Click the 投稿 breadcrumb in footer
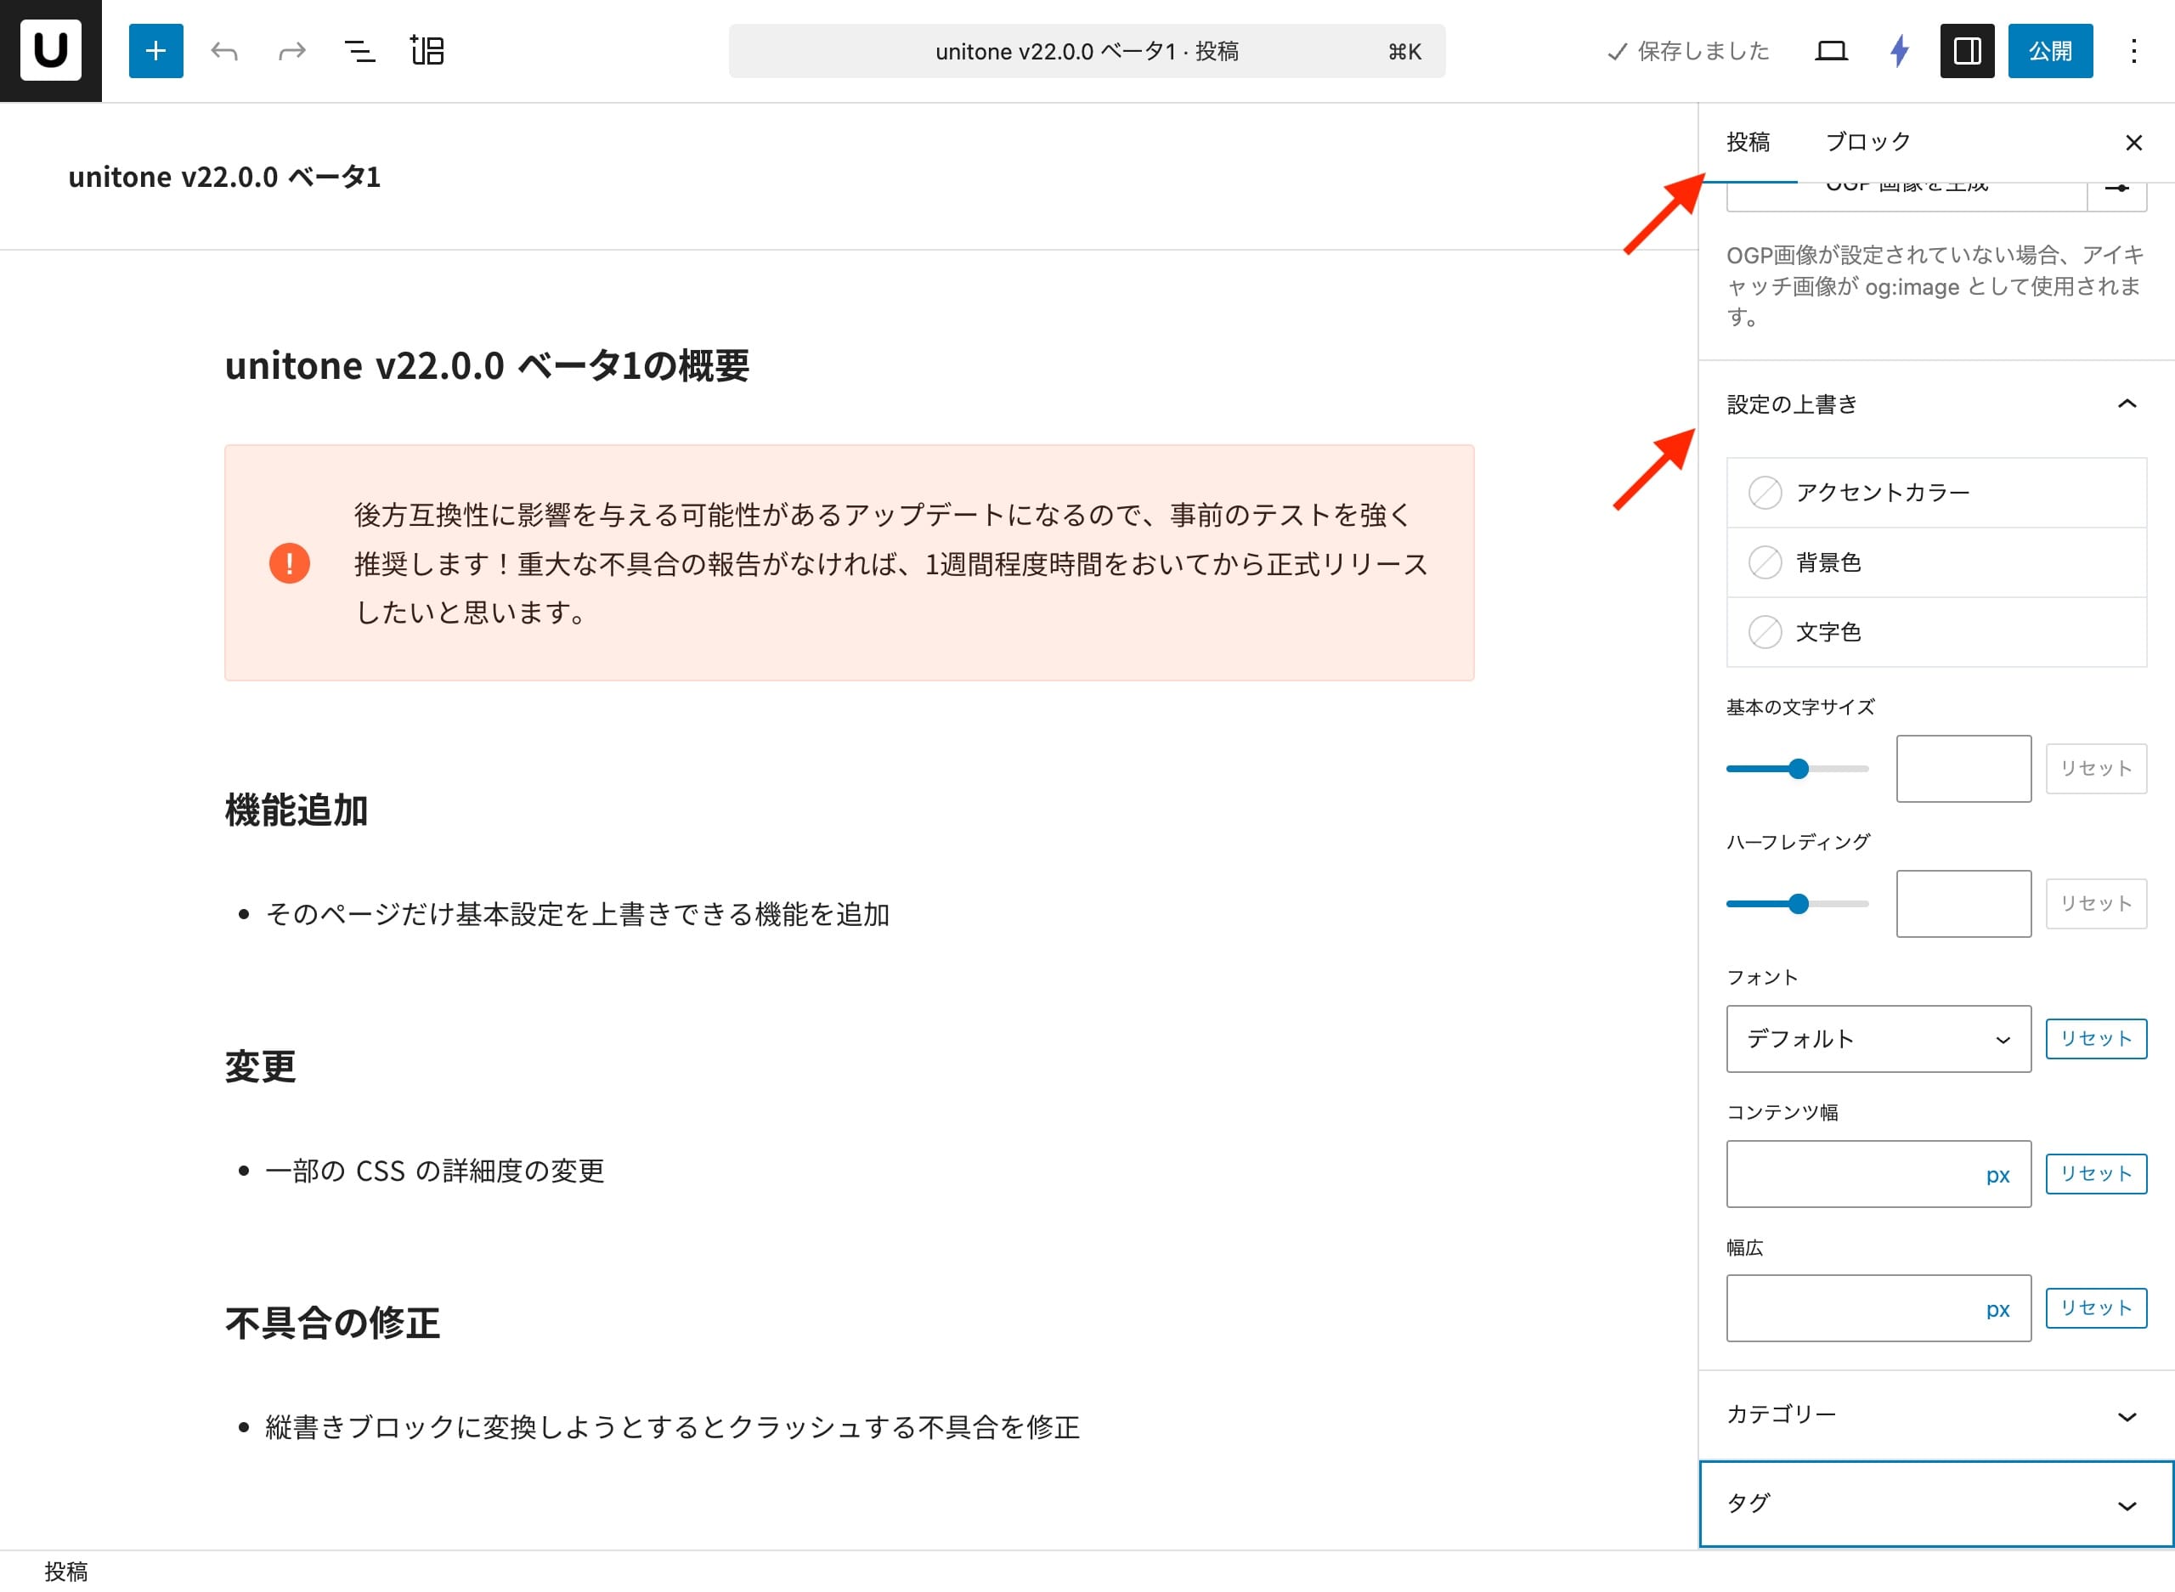 pos(65,1572)
